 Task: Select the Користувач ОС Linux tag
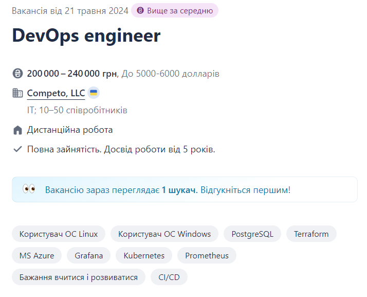pos(59,234)
